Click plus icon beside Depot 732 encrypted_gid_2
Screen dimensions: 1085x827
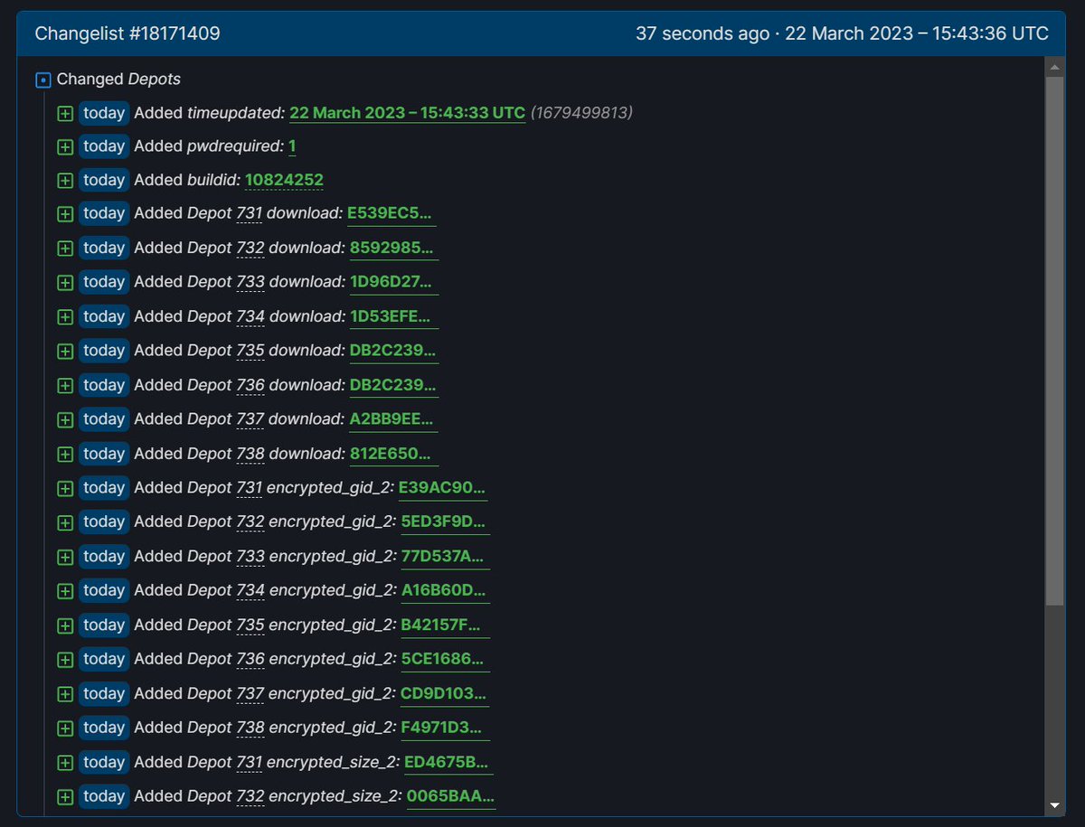click(65, 523)
